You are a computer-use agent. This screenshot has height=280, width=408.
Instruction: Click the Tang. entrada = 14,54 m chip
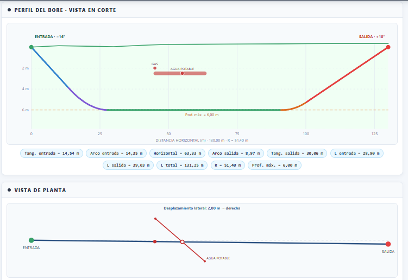(x=52, y=154)
